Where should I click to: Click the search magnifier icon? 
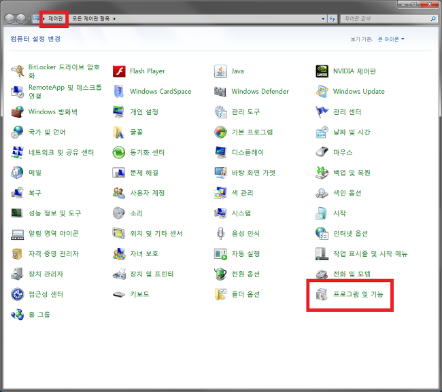click(x=433, y=19)
